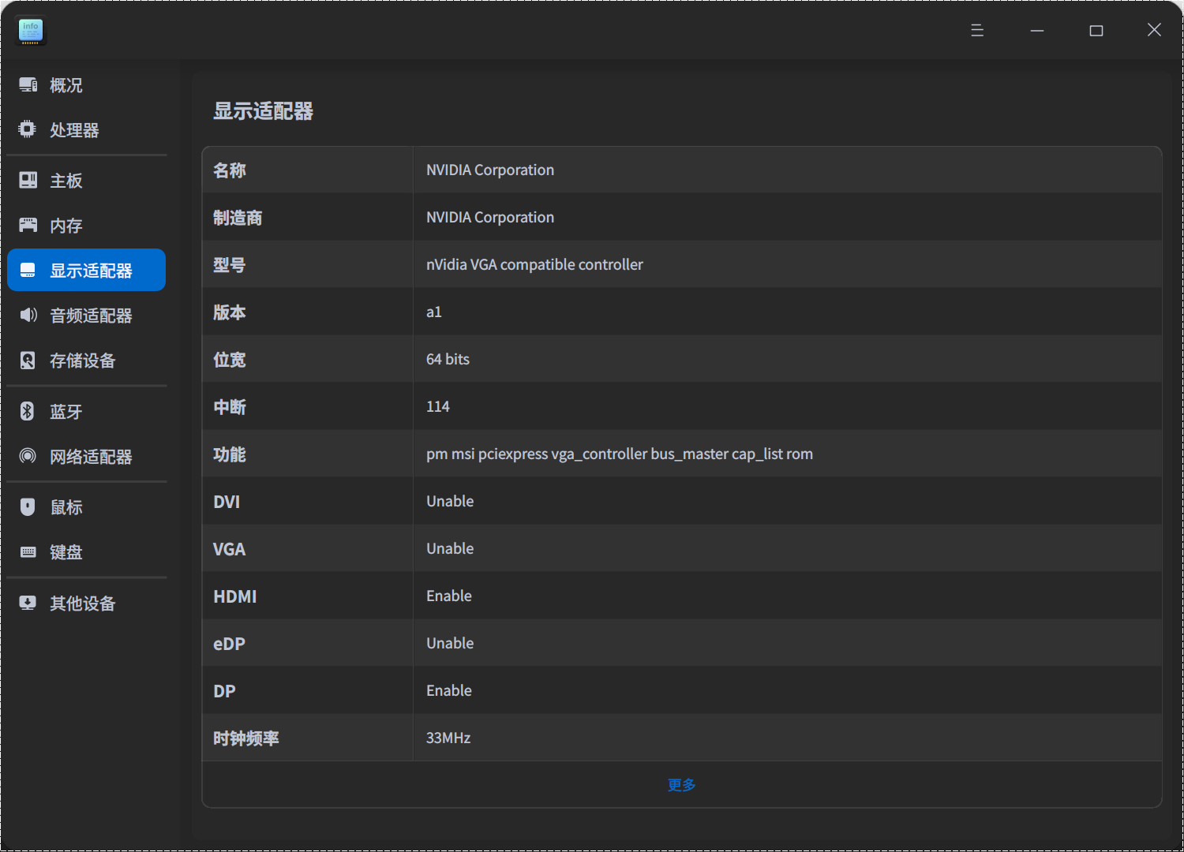Click the 功能 row label
The image size is (1184, 852).
230,454
